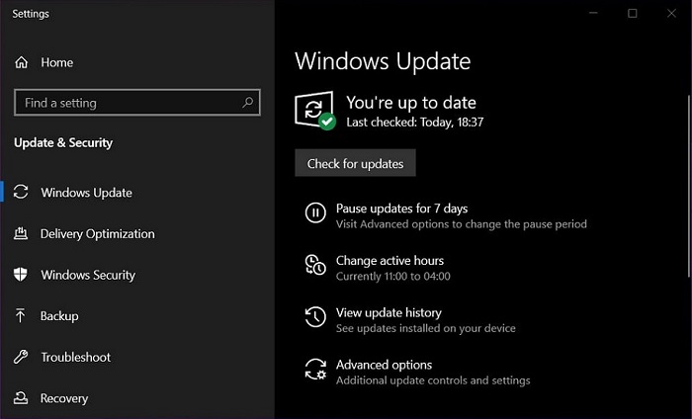Click Pause updates for 7 days
The width and height of the screenshot is (692, 419).
[401, 209]
